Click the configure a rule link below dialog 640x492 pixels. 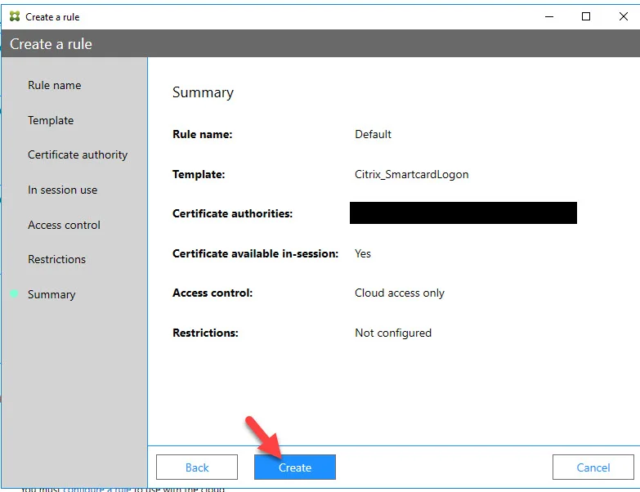[97, 490]
